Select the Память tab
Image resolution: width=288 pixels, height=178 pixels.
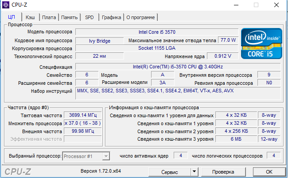(70, 17)
